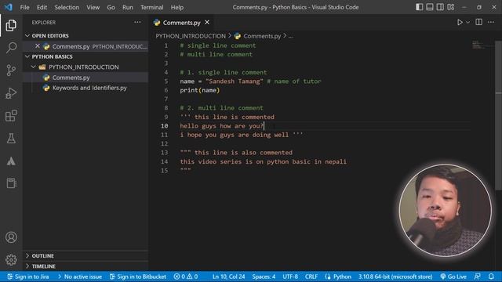The image size is (502, 282).
Task: Change language mode via Python
Action: point(338,277)
